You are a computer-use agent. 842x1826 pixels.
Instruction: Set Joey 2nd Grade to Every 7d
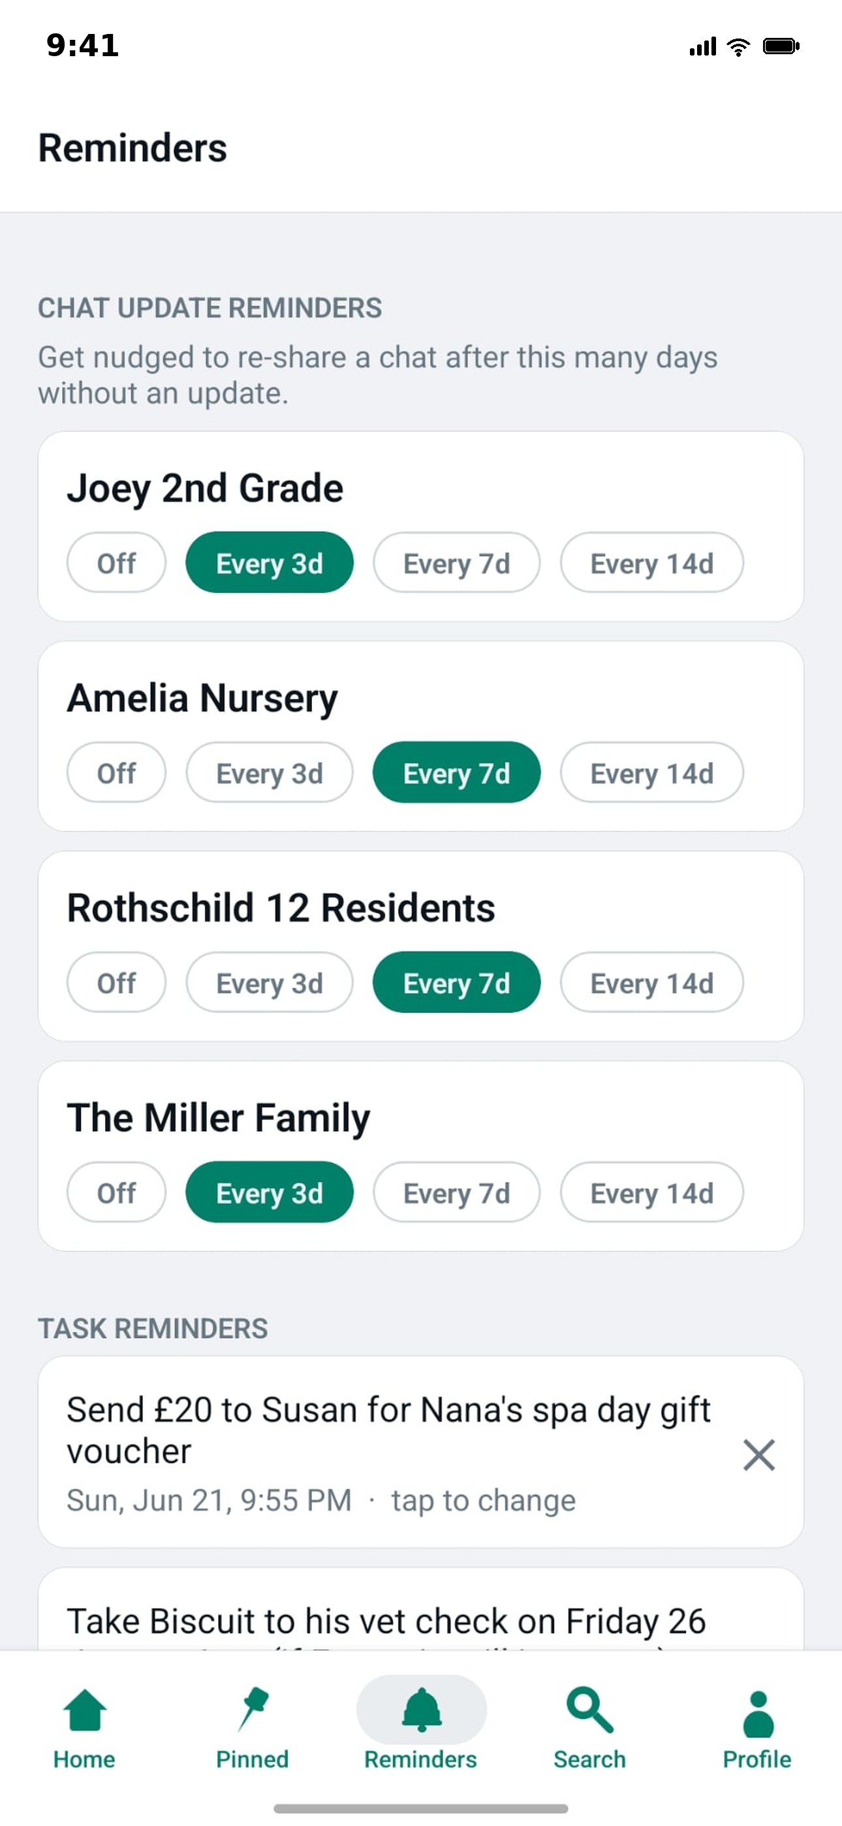(456, 563)
